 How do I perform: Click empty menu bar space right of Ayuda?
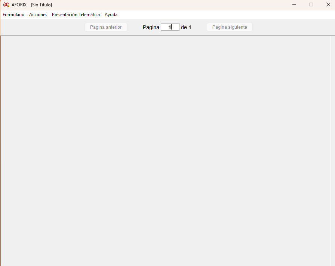(x=224, y=15)
